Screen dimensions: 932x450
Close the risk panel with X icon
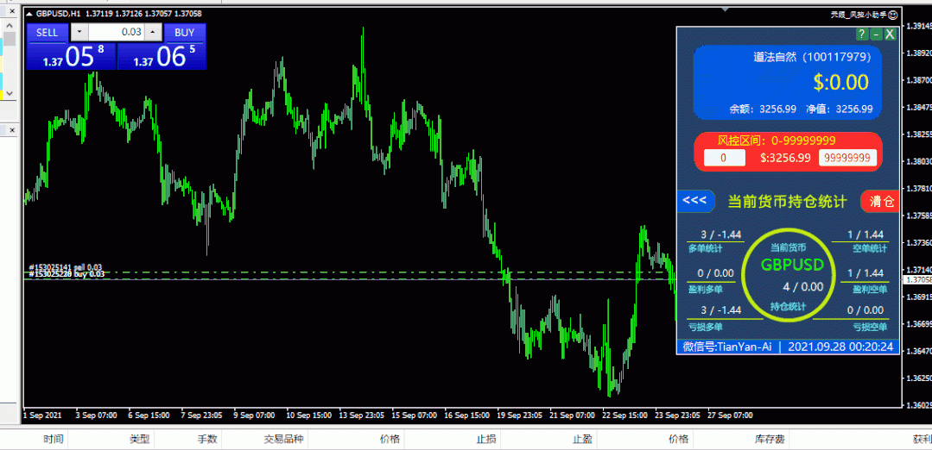(x=891, y=34)
